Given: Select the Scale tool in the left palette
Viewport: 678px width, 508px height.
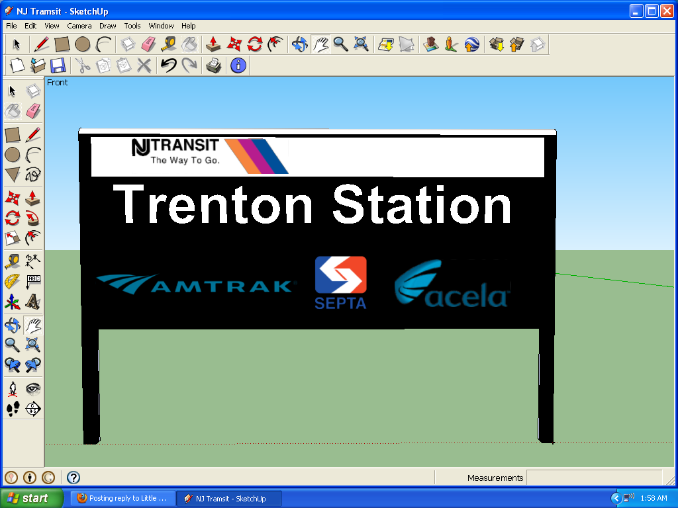Looking at the screenshot, I should coord(13,238).
